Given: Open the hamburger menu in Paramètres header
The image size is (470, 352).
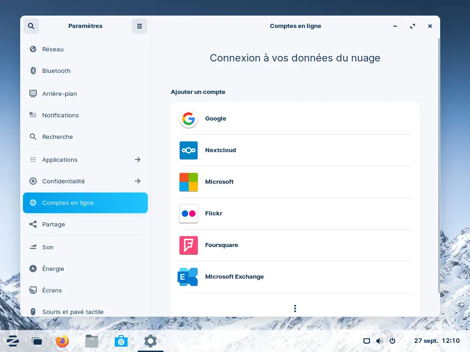Looking at the screenshot, I should [x=140, y=26].
